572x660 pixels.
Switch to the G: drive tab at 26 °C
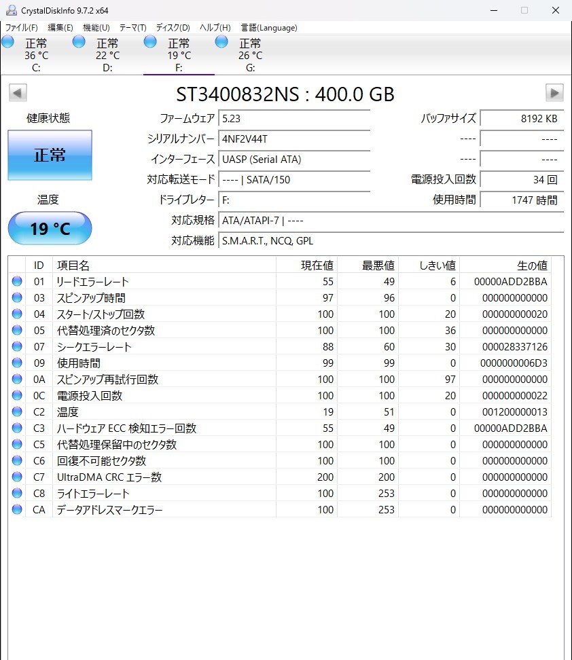point(250,55)
